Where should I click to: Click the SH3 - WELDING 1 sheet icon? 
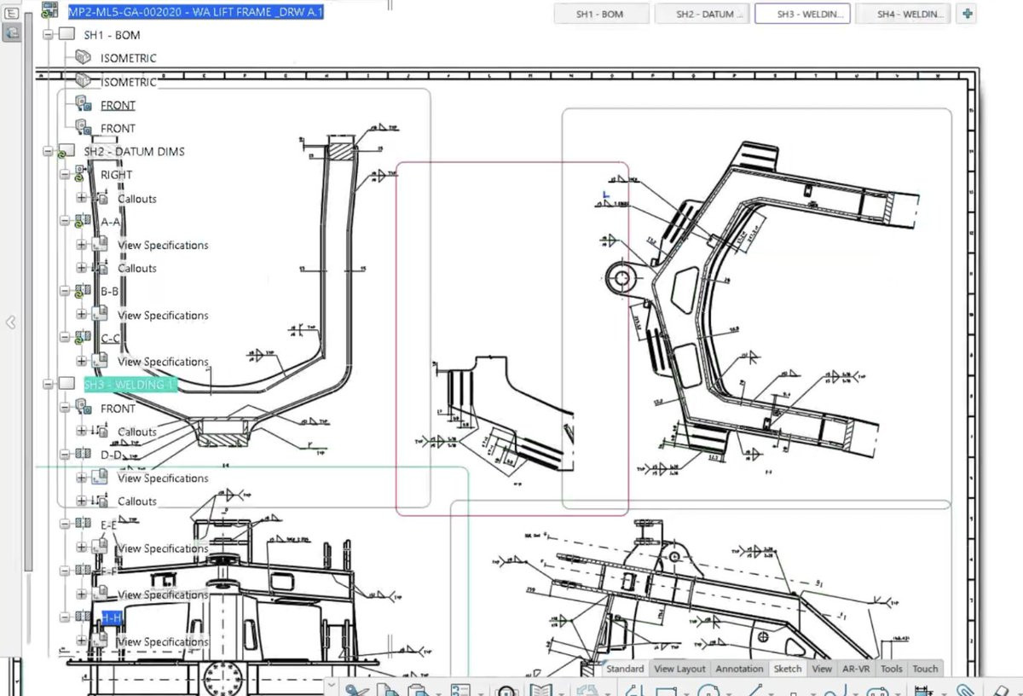(67, 385)
